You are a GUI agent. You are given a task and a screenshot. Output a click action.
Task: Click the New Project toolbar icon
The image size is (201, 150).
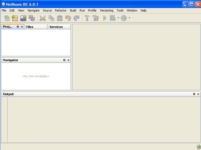click(15, 18)
